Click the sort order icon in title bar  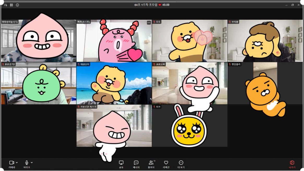(x=6, y=5)
